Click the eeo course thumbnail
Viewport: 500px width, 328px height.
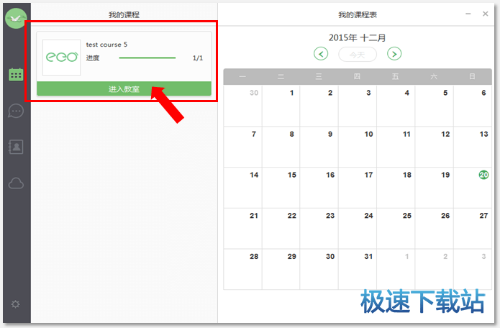(x=62, y=58)
